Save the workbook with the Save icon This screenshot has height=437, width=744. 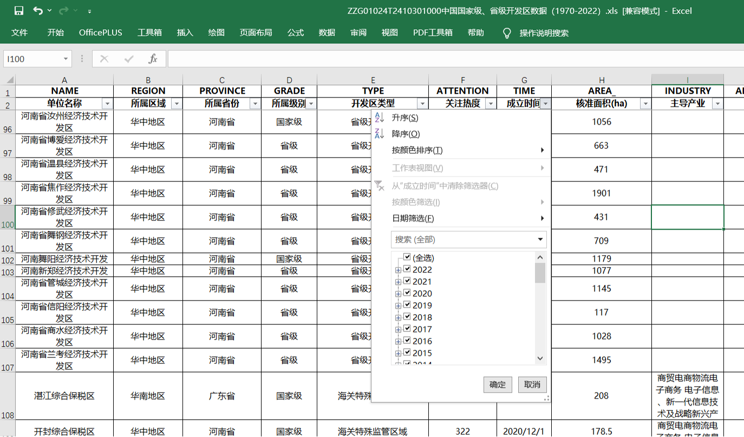[18, 11]
